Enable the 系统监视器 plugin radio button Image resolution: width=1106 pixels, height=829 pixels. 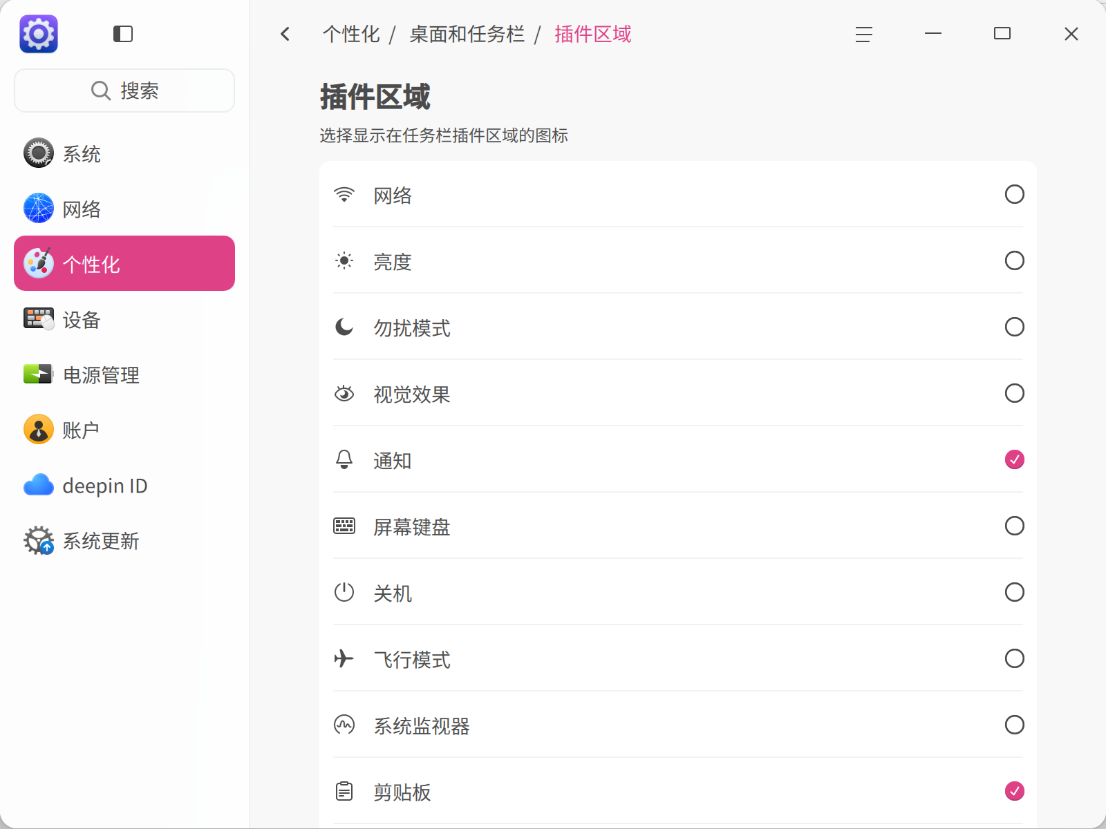pyautogui.click(x=1014, y=725)
